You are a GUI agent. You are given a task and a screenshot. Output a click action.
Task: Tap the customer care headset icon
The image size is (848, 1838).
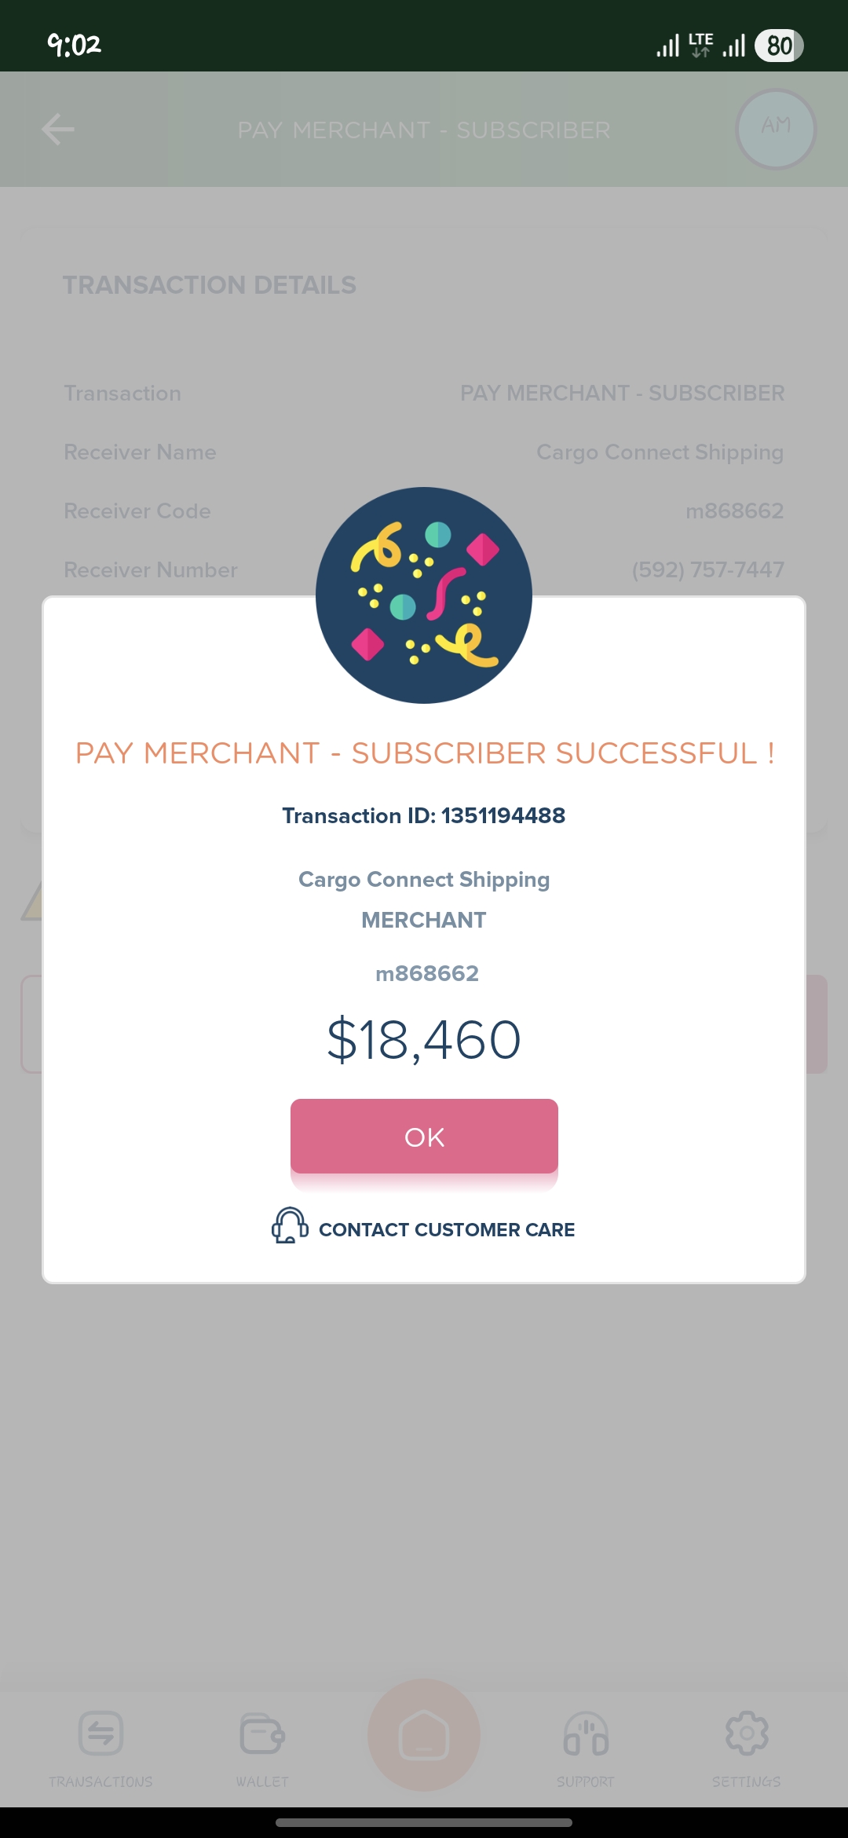pyautogui.click(x=289, y=1225)
